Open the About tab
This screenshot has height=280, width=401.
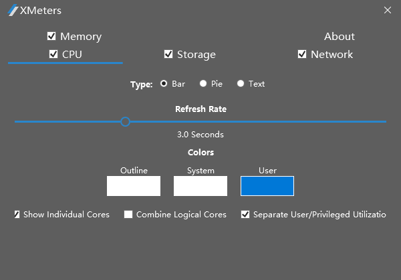coord(340,37)
